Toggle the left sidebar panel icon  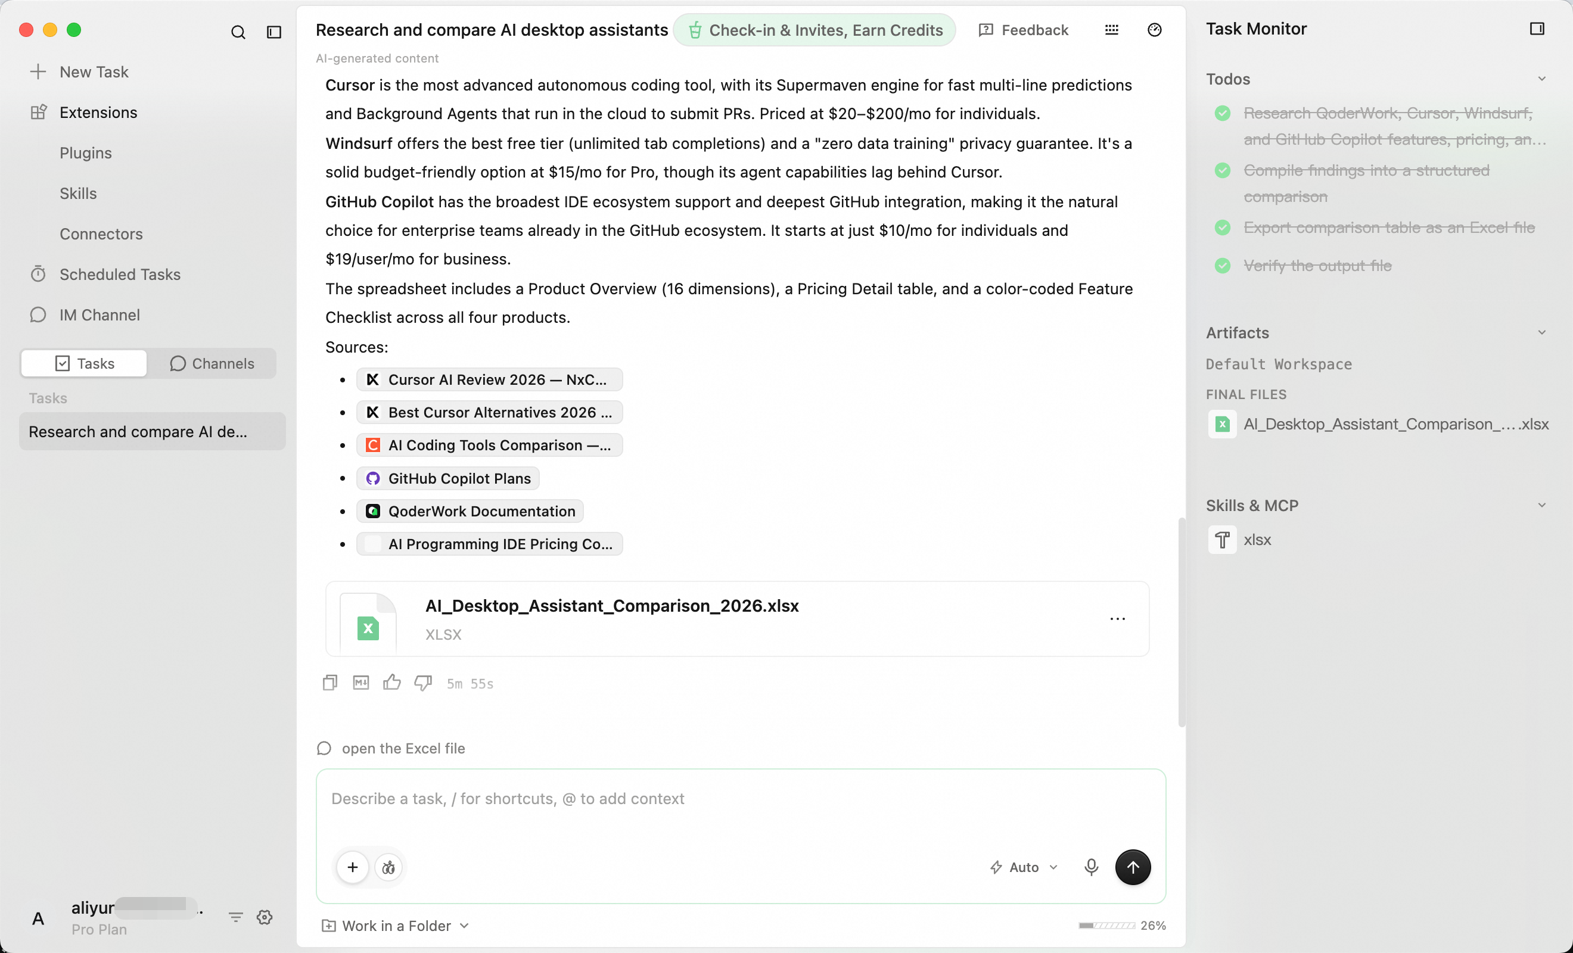click(274, 32)
